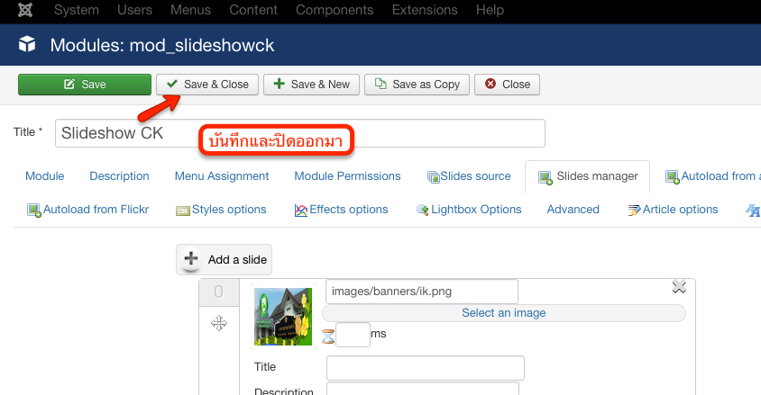Click the plus icon on Add a slide
761x395 pixels.
pyautogui.click(x=191, y=260)
